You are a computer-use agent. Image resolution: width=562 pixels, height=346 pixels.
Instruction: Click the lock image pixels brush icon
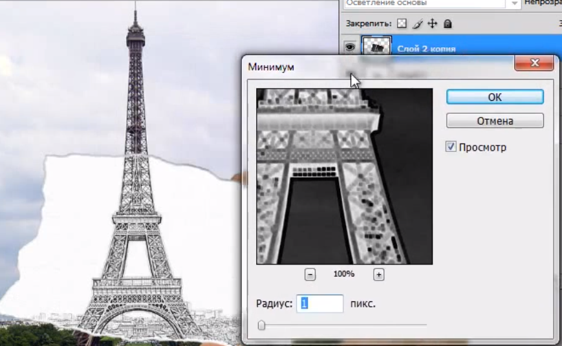(417, 24)
